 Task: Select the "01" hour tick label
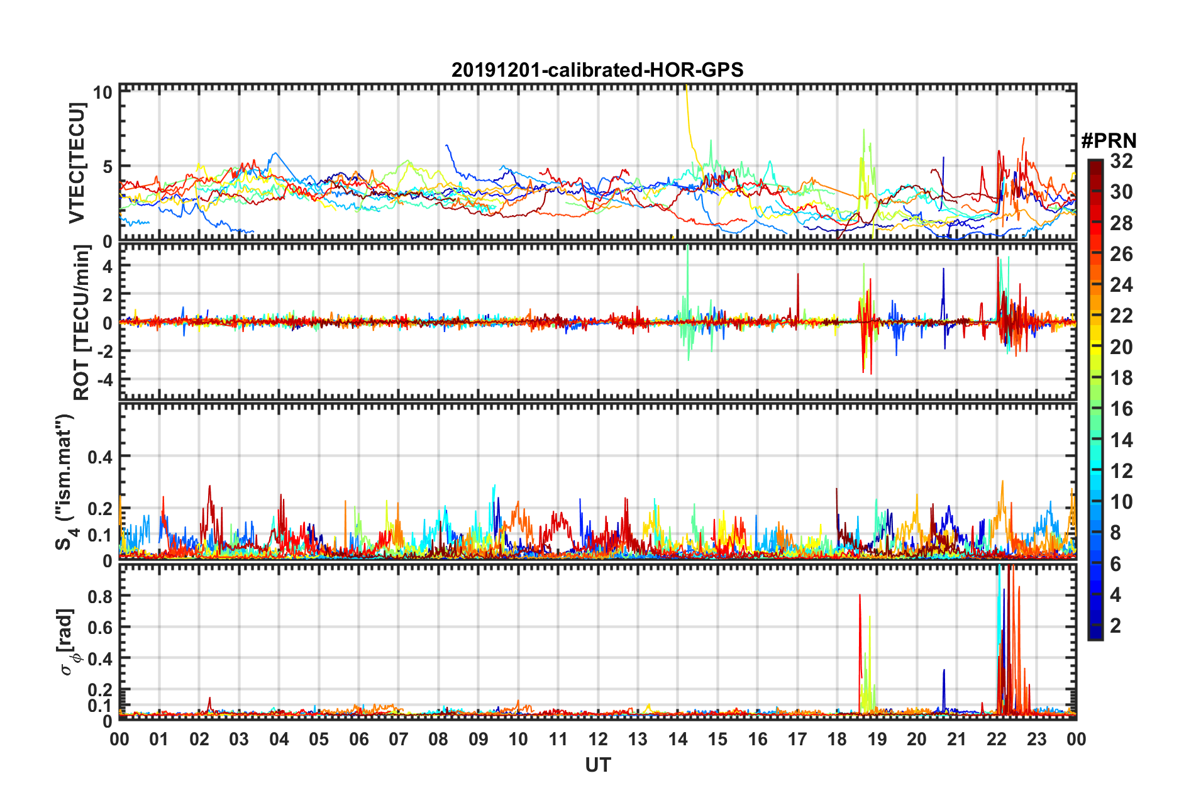(x=159, y=739)
